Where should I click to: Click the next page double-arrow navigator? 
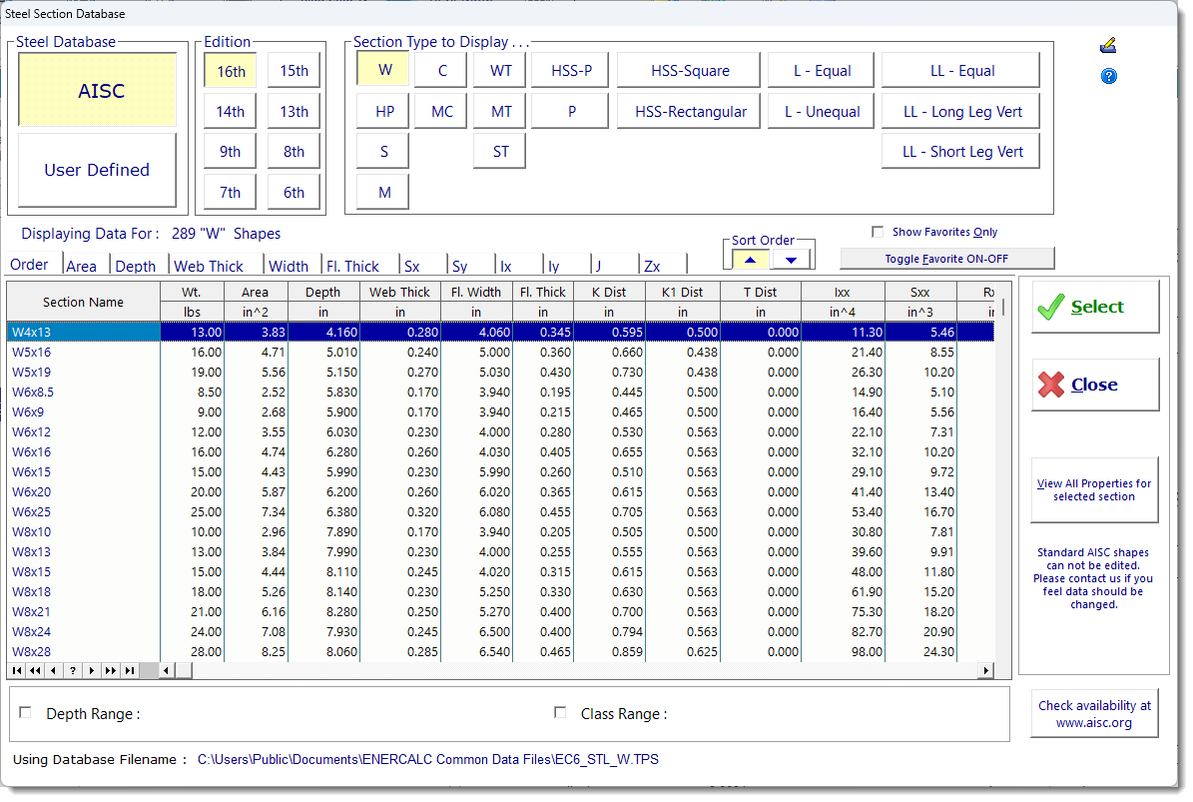[111, 670]
